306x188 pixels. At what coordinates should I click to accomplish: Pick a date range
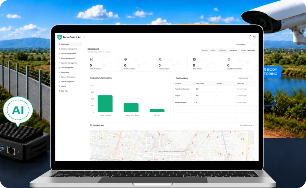(x=248, y=50)
